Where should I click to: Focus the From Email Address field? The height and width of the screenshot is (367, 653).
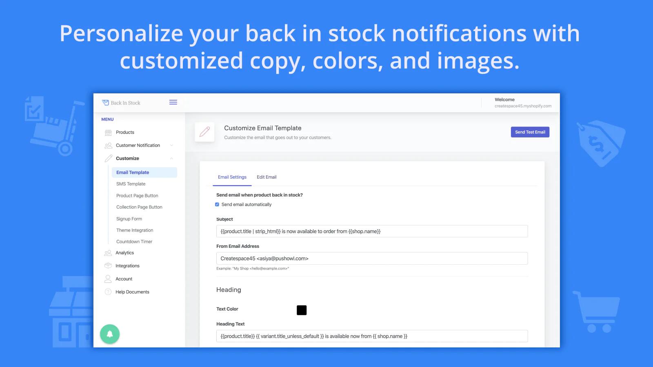(371, 259)
